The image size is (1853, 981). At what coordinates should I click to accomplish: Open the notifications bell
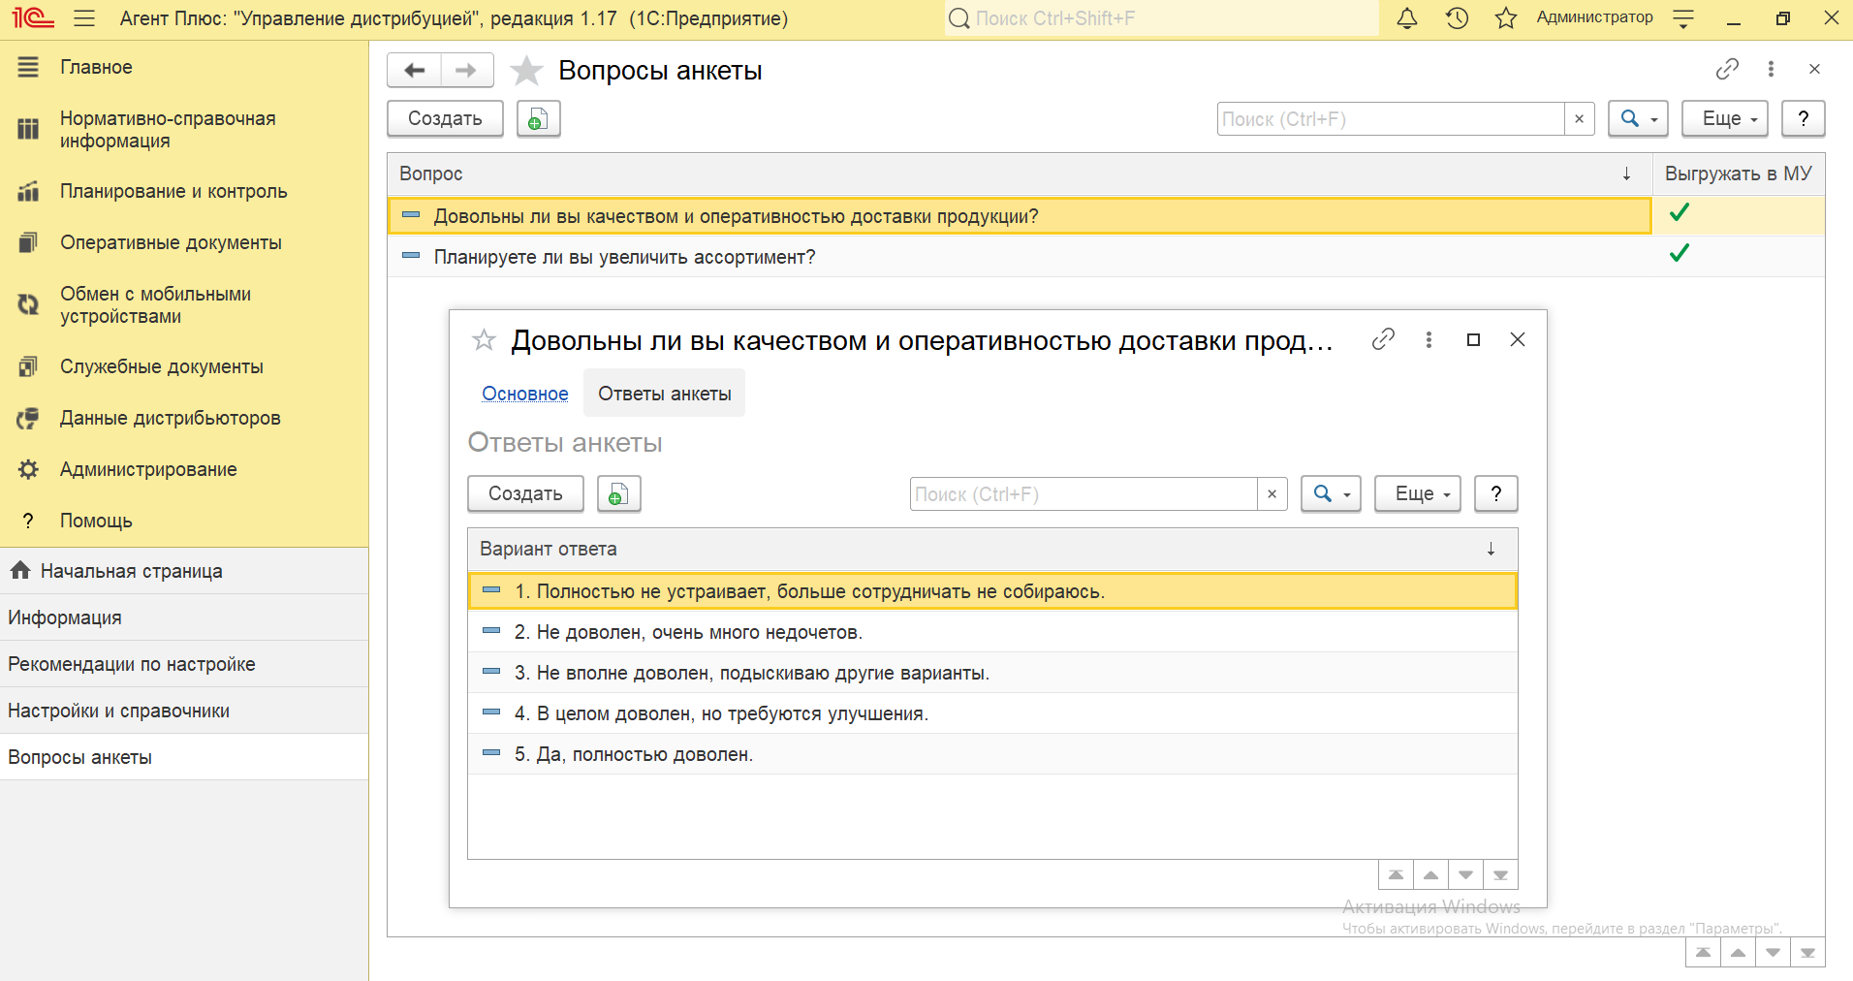[x=1407, y=17]
